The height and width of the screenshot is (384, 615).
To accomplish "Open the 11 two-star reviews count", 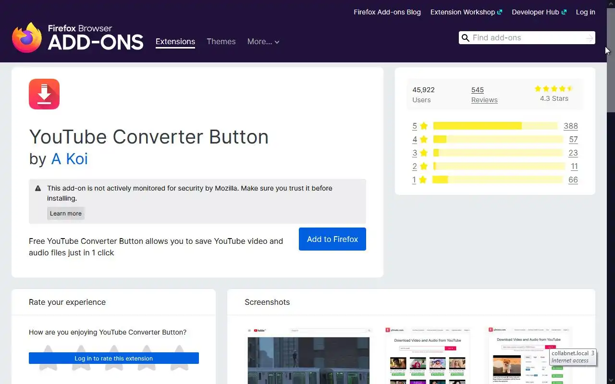I will (x=574, y=167).
